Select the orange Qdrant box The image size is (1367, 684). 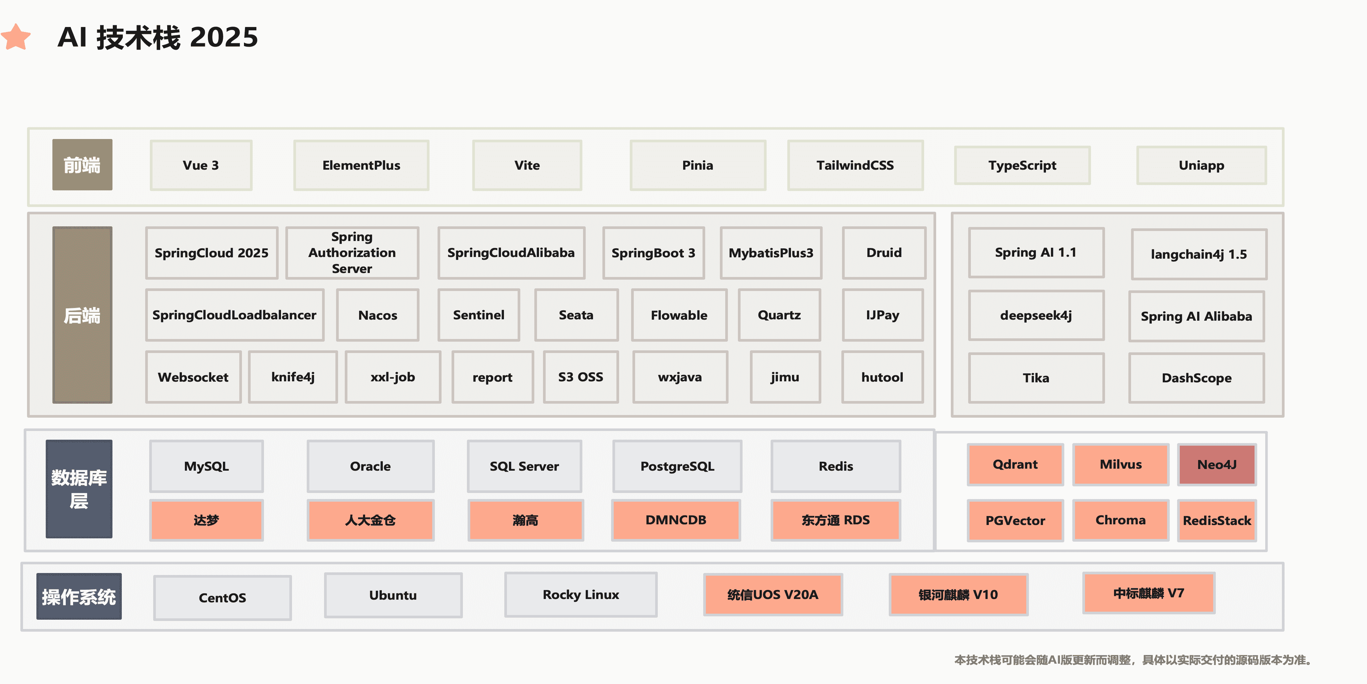click(1015, 465)
